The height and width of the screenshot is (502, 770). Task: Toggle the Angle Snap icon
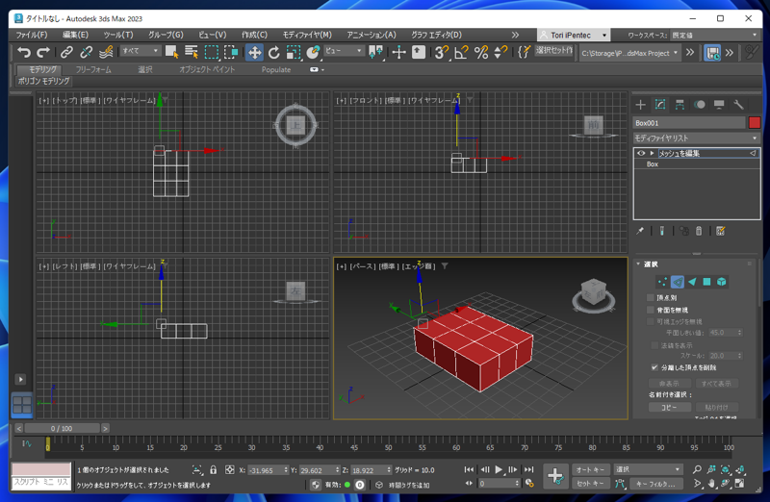tap(461, 52)
